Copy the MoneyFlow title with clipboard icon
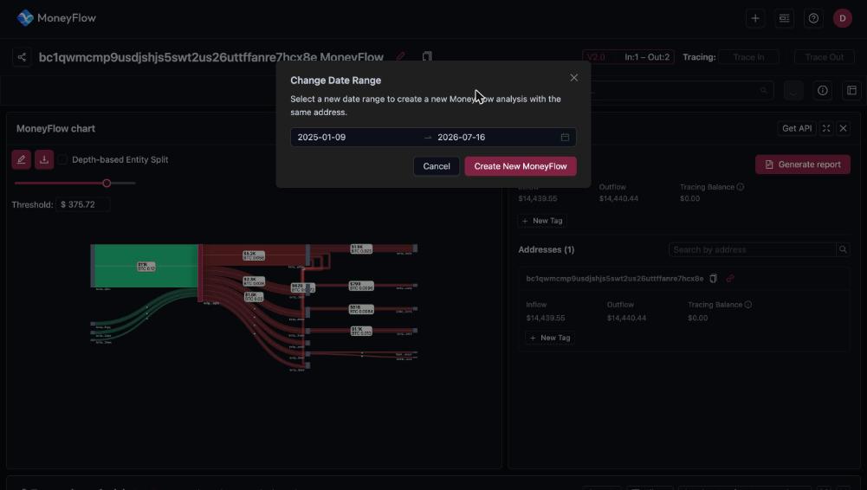The image size is (867, 490). 427,56
